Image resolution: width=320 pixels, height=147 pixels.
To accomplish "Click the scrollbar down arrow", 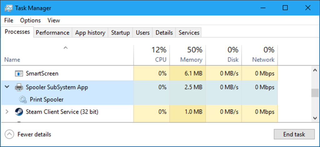I will pyautogui.click(x=315, y=118).
